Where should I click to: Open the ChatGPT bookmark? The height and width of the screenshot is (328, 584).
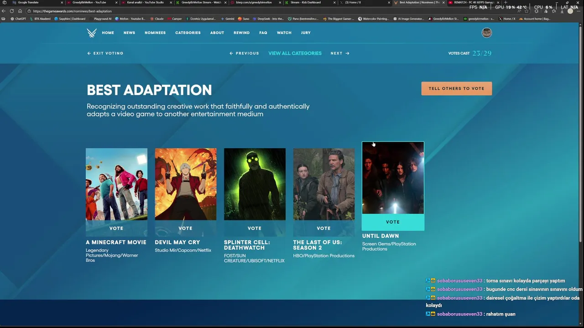[18, 19]
